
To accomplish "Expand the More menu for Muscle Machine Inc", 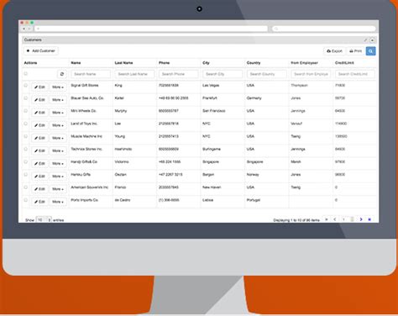I will [x=58, y=138].
